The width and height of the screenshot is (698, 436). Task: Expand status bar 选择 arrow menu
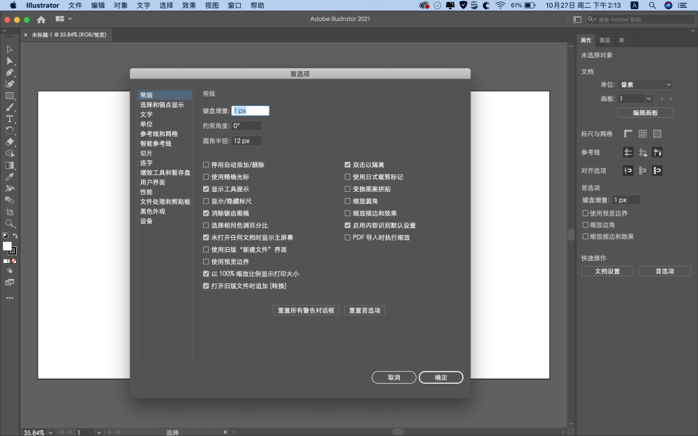tap(225, 432)
